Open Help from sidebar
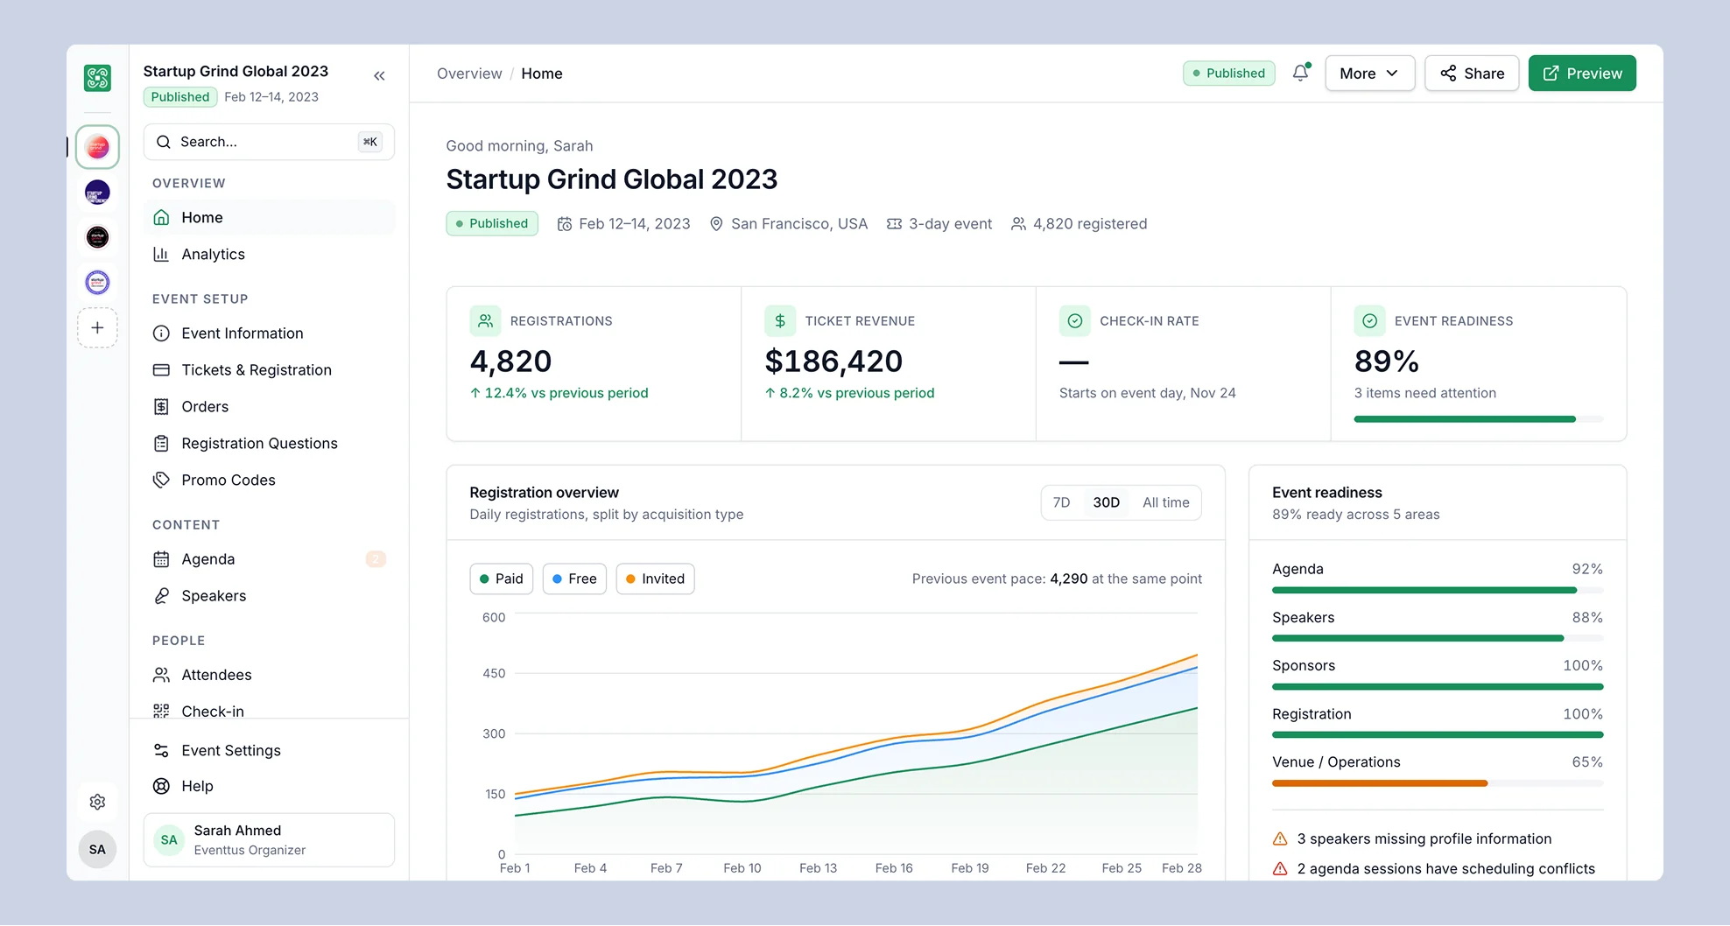The image size is (1730, 926). tap(269, 786)
